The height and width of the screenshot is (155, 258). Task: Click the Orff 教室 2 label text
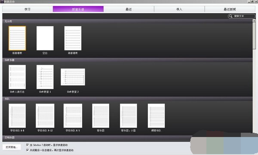(73, 92)
